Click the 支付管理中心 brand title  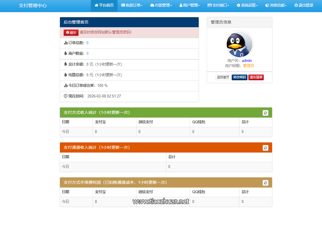[33, 5]
